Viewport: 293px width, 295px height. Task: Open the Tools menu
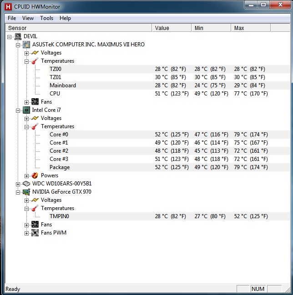pyautogui.click(x=46, y=18)
